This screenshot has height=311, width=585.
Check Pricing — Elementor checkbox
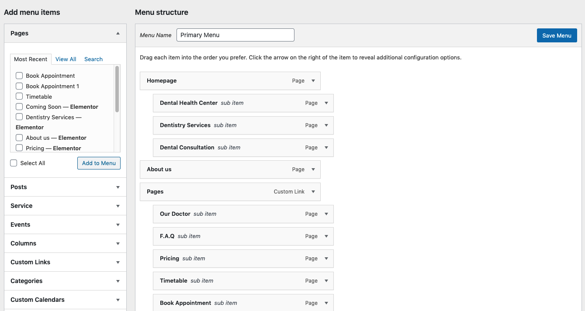coord(19,148)
